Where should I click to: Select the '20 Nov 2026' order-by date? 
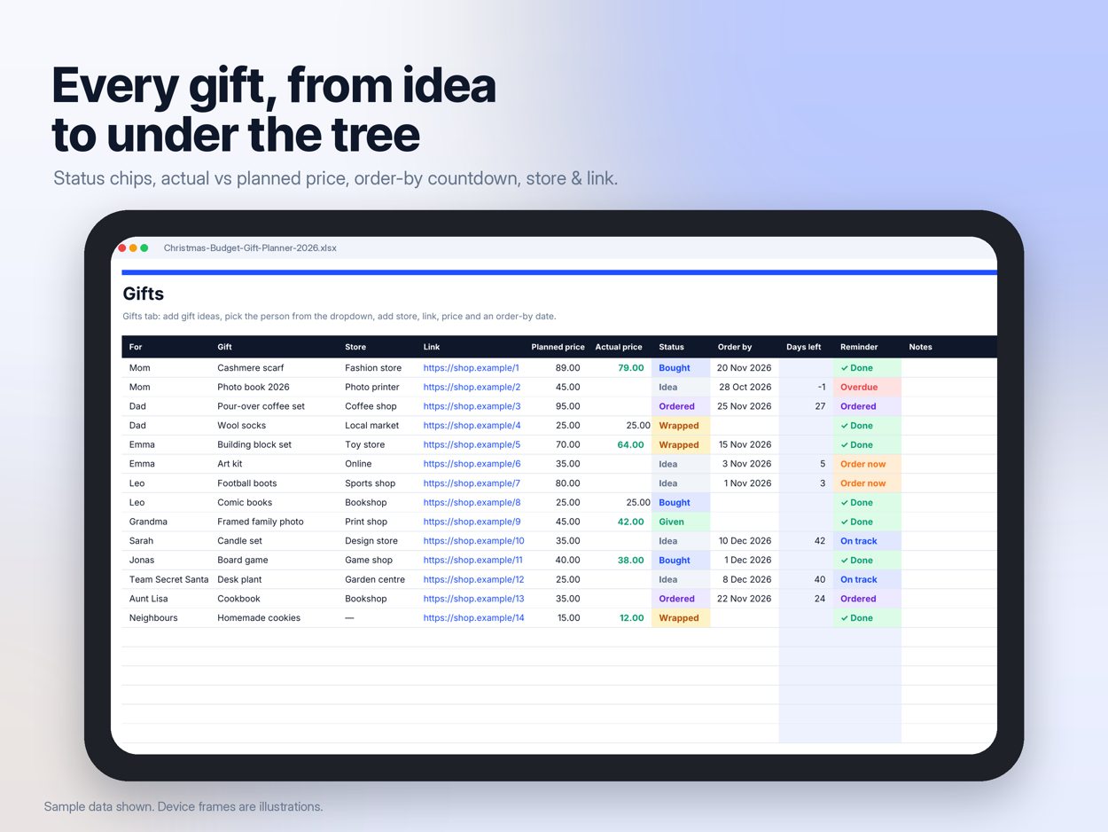[x=744, y=368]
